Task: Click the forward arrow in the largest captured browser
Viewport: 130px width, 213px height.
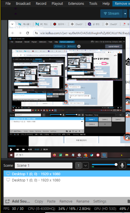Action: (x=20, y=33)
